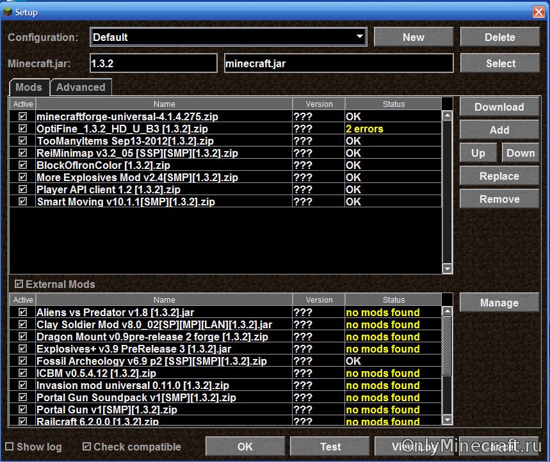Image resolution: width=550 pixels, height=462 pixels.
Task: Select the Mods tab
Action: point(29,88)
